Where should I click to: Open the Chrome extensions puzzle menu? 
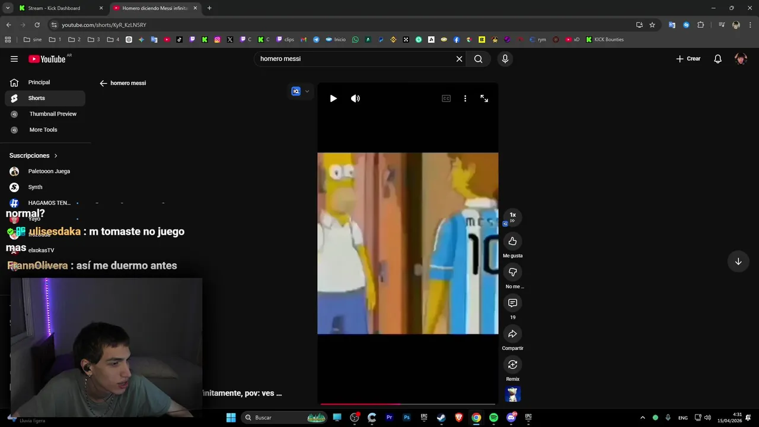(x=701, y=25)
